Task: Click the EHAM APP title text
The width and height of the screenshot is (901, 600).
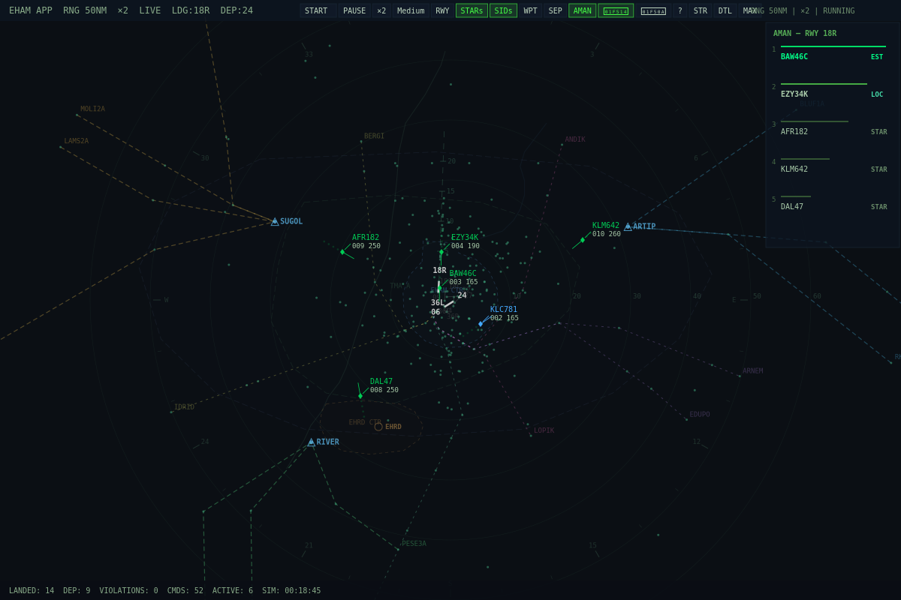Action: point(31,10)
